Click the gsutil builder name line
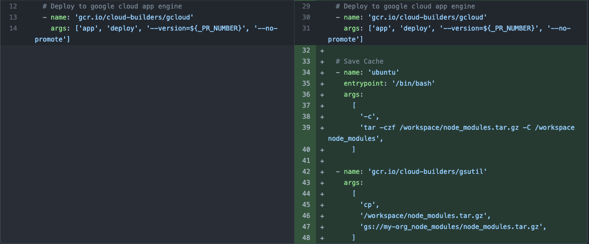The image size is (589, 244). (x=411, y=171)
